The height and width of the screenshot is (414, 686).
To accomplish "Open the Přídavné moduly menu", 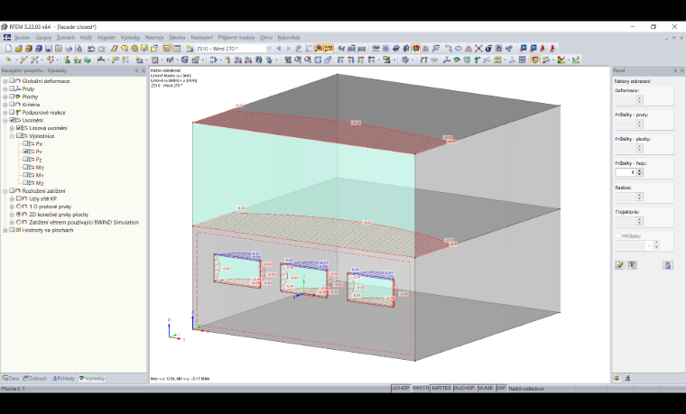I will pos(236,38).
